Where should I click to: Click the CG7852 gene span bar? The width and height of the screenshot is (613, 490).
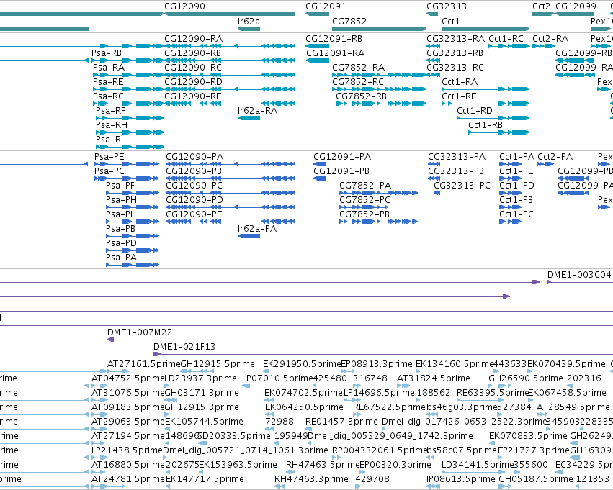379,29
